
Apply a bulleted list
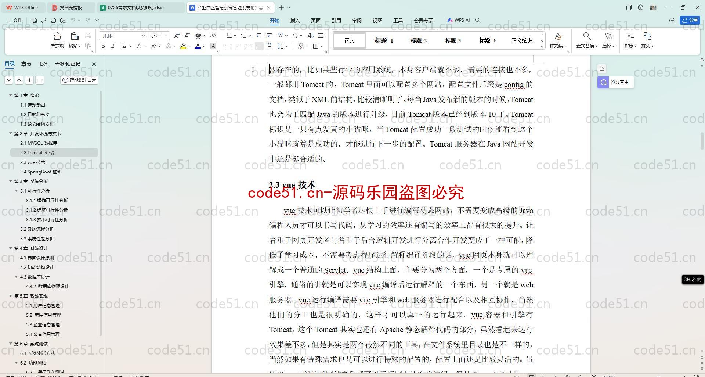pos(229,36)
